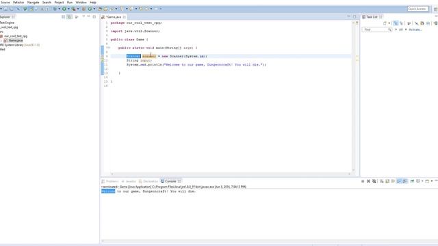Viewport: 438px width, 246px height.
Task: Click the Task List Find field
Action: [x=376, y=29]
